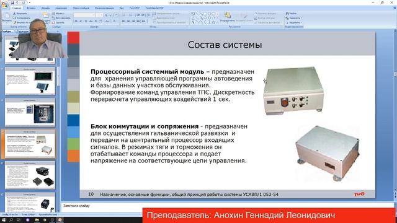Open the Упорядочить arrange menu

(x=228, y=17)
